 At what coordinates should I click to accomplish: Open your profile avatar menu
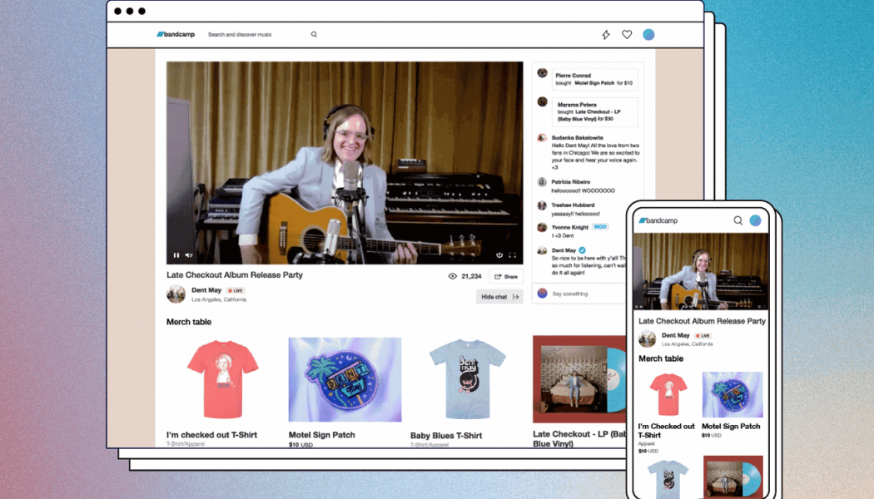click(x=648, y=34)
